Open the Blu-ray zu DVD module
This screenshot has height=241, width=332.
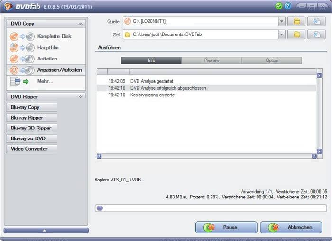tap(32, 138)
